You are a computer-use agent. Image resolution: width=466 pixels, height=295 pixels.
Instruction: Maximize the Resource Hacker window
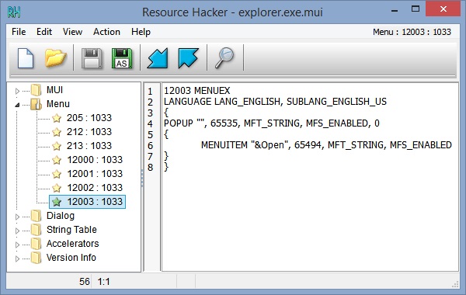416,9
